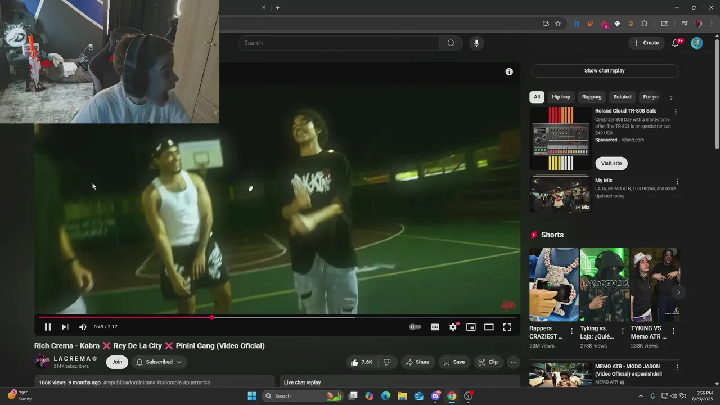Click Visit site on Roland ad
The image size is (720, 405).
click(611, 163)
